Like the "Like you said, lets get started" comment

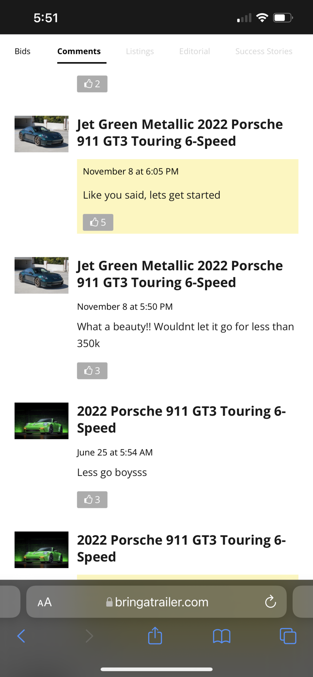(98, 222)
